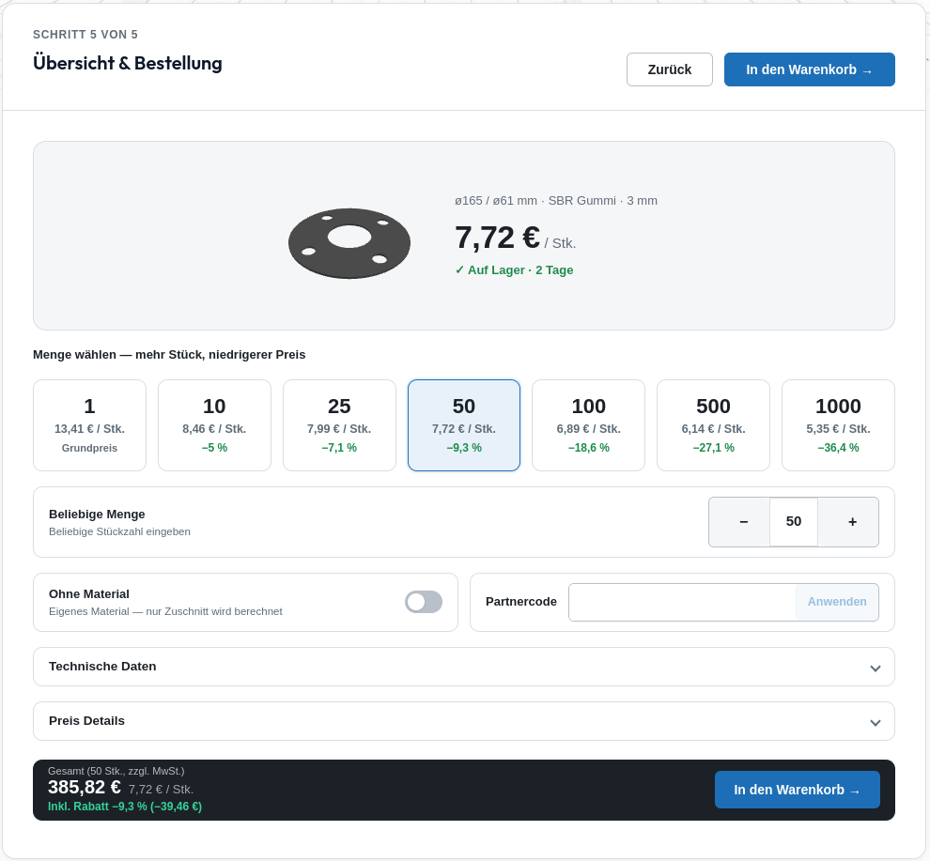This screenshot has width=930, height=861.
Task: Click the Zurück button
Action: pos(670,69)
